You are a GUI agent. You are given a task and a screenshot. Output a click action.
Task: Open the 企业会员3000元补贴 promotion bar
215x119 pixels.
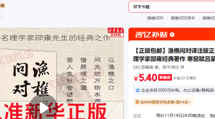[174, 90]
